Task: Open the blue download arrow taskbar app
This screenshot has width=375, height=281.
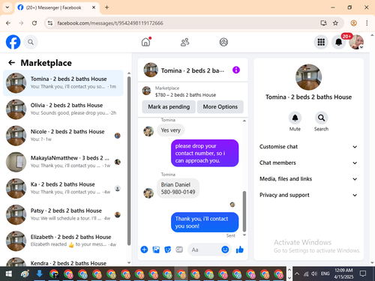Action: click(x=39, y=274)
